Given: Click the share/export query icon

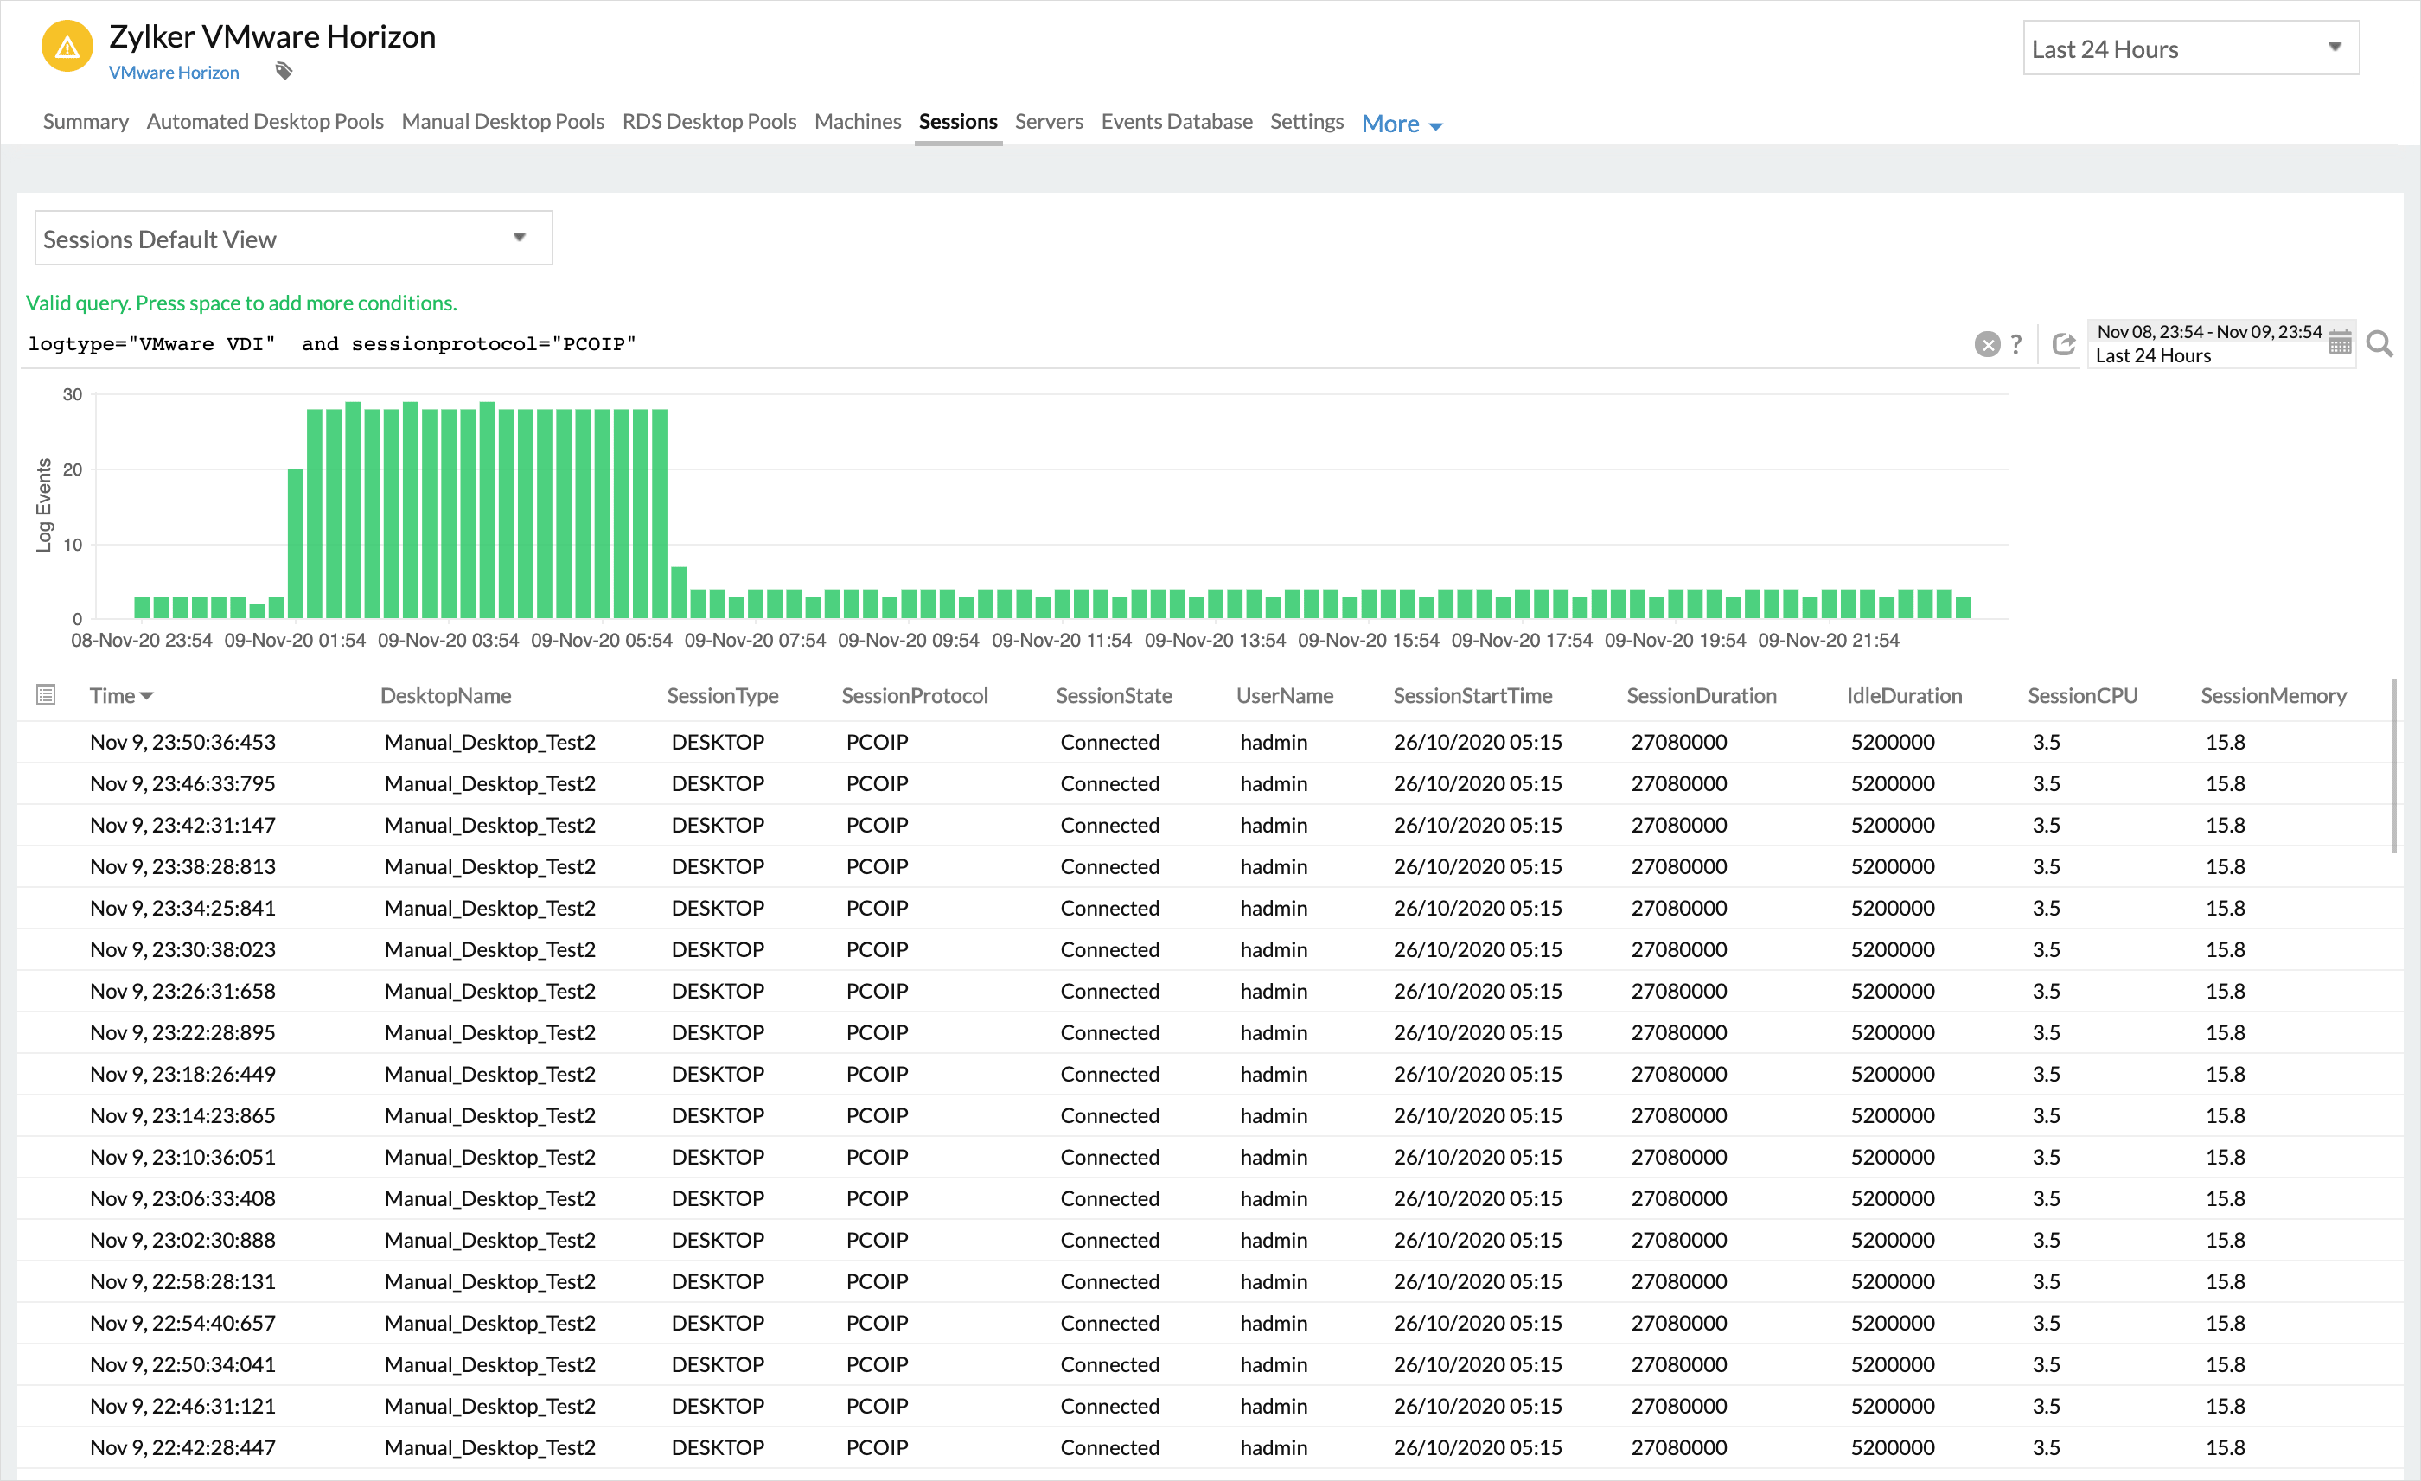Looking at the screenshot, I should [x=2063, y=344].
